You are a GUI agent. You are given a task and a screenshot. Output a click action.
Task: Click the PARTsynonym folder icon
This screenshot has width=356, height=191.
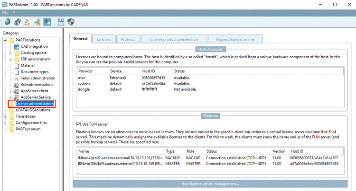pos(11,129)
